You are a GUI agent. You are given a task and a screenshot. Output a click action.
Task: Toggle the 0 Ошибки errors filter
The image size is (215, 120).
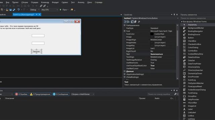pos(21,94)
